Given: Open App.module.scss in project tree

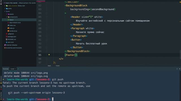Looking at the screenshot, I should pyautogui.click(x=15, y=22).
